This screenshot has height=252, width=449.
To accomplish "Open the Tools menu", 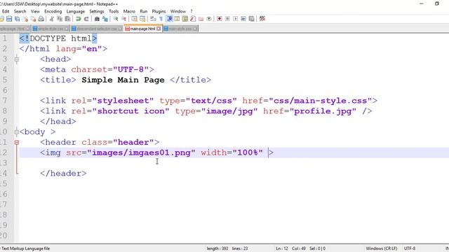I will click(114, 11).
